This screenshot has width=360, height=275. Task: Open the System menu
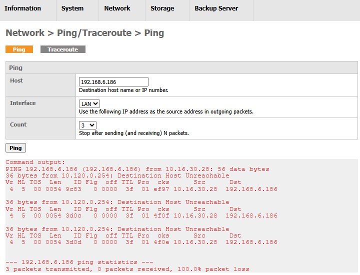click(72, 8)
